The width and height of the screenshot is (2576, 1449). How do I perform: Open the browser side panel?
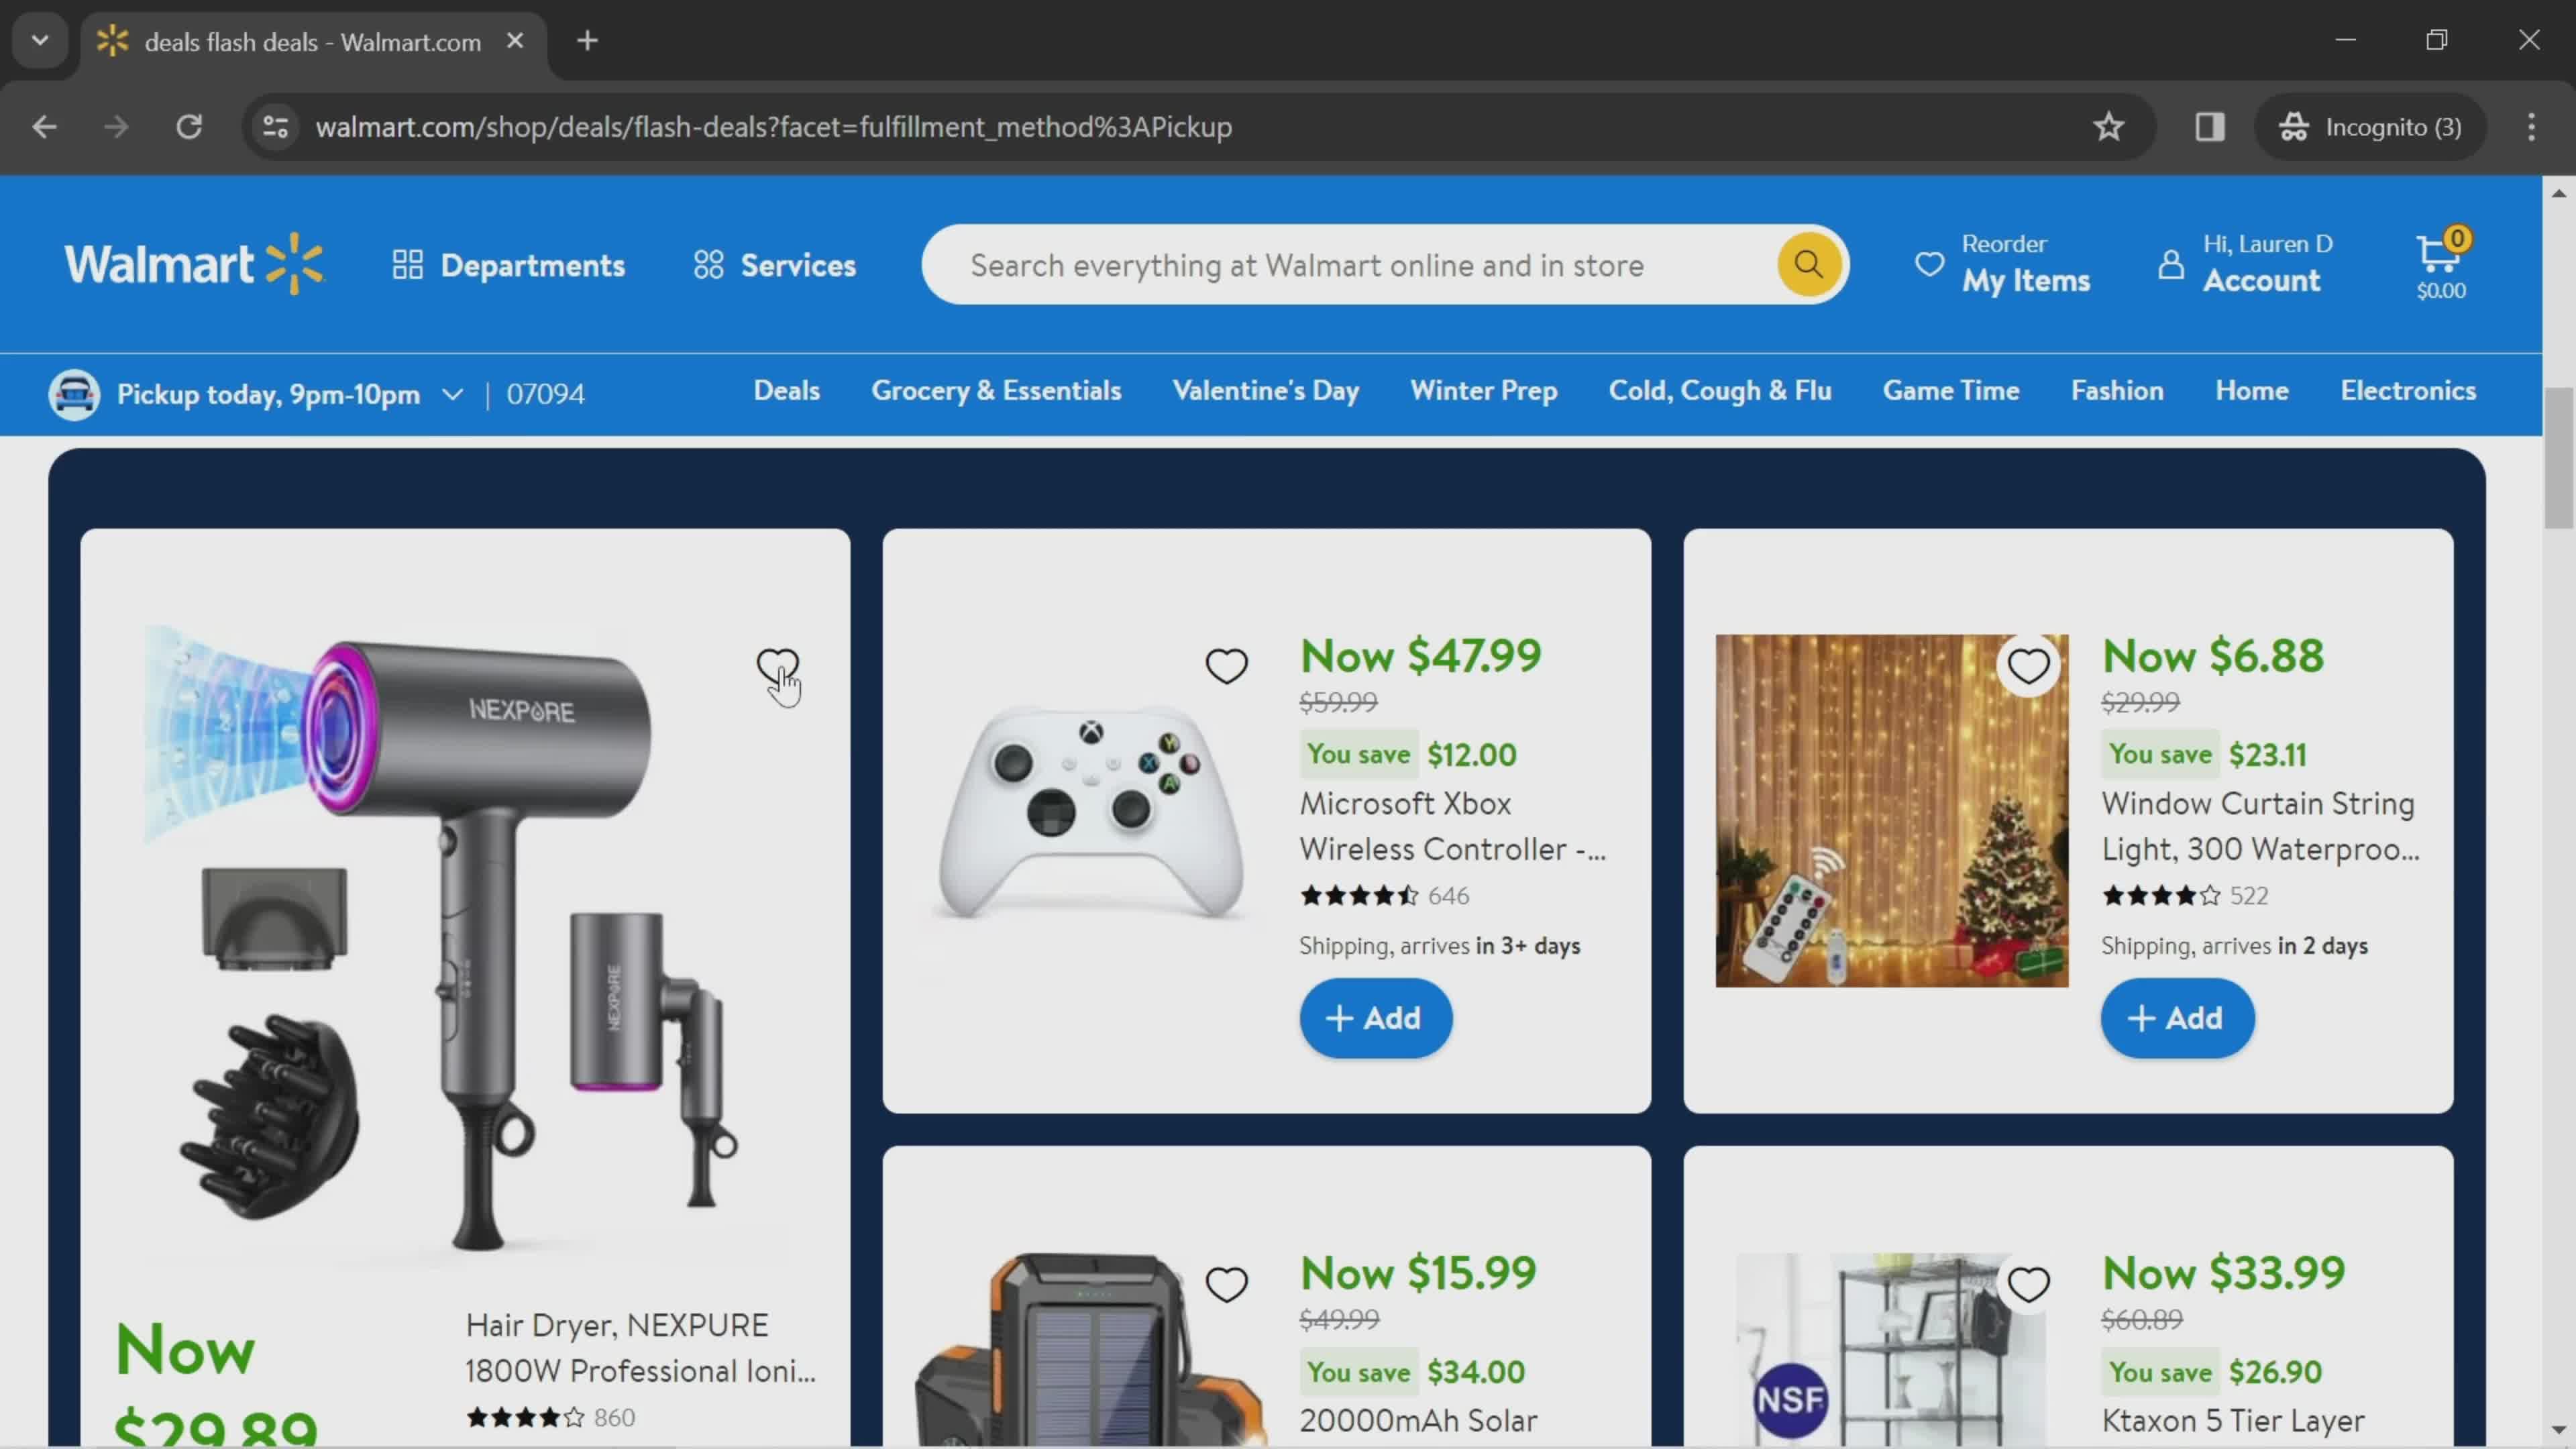point(2209,127)
